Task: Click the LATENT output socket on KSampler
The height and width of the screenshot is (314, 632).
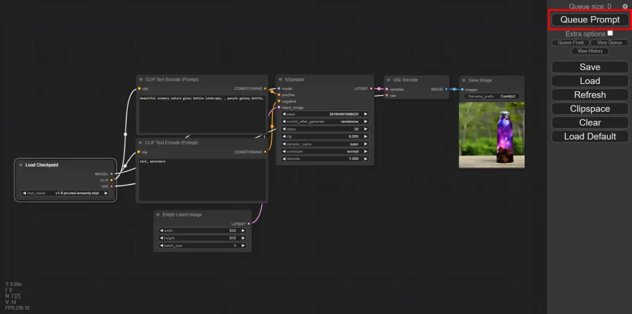Action: pos(372,89)
